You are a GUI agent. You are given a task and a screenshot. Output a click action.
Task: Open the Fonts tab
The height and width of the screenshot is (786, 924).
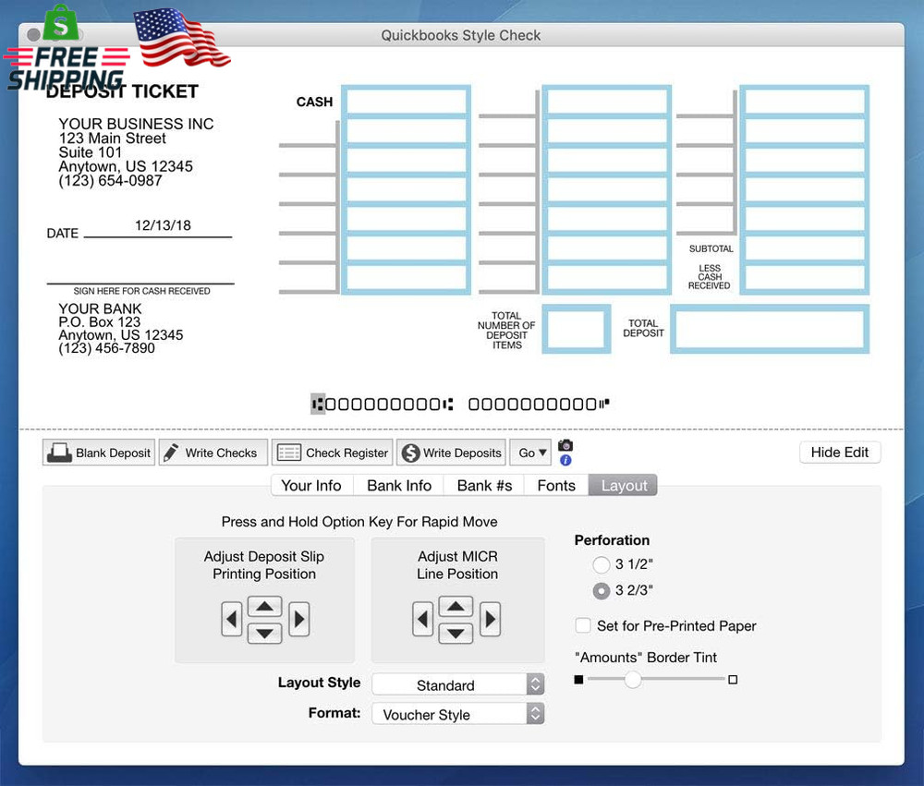point(555,485)
